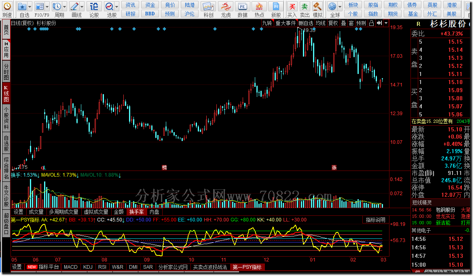
Task: Select the K线图 sidebar tab
Action: (6, 93)
